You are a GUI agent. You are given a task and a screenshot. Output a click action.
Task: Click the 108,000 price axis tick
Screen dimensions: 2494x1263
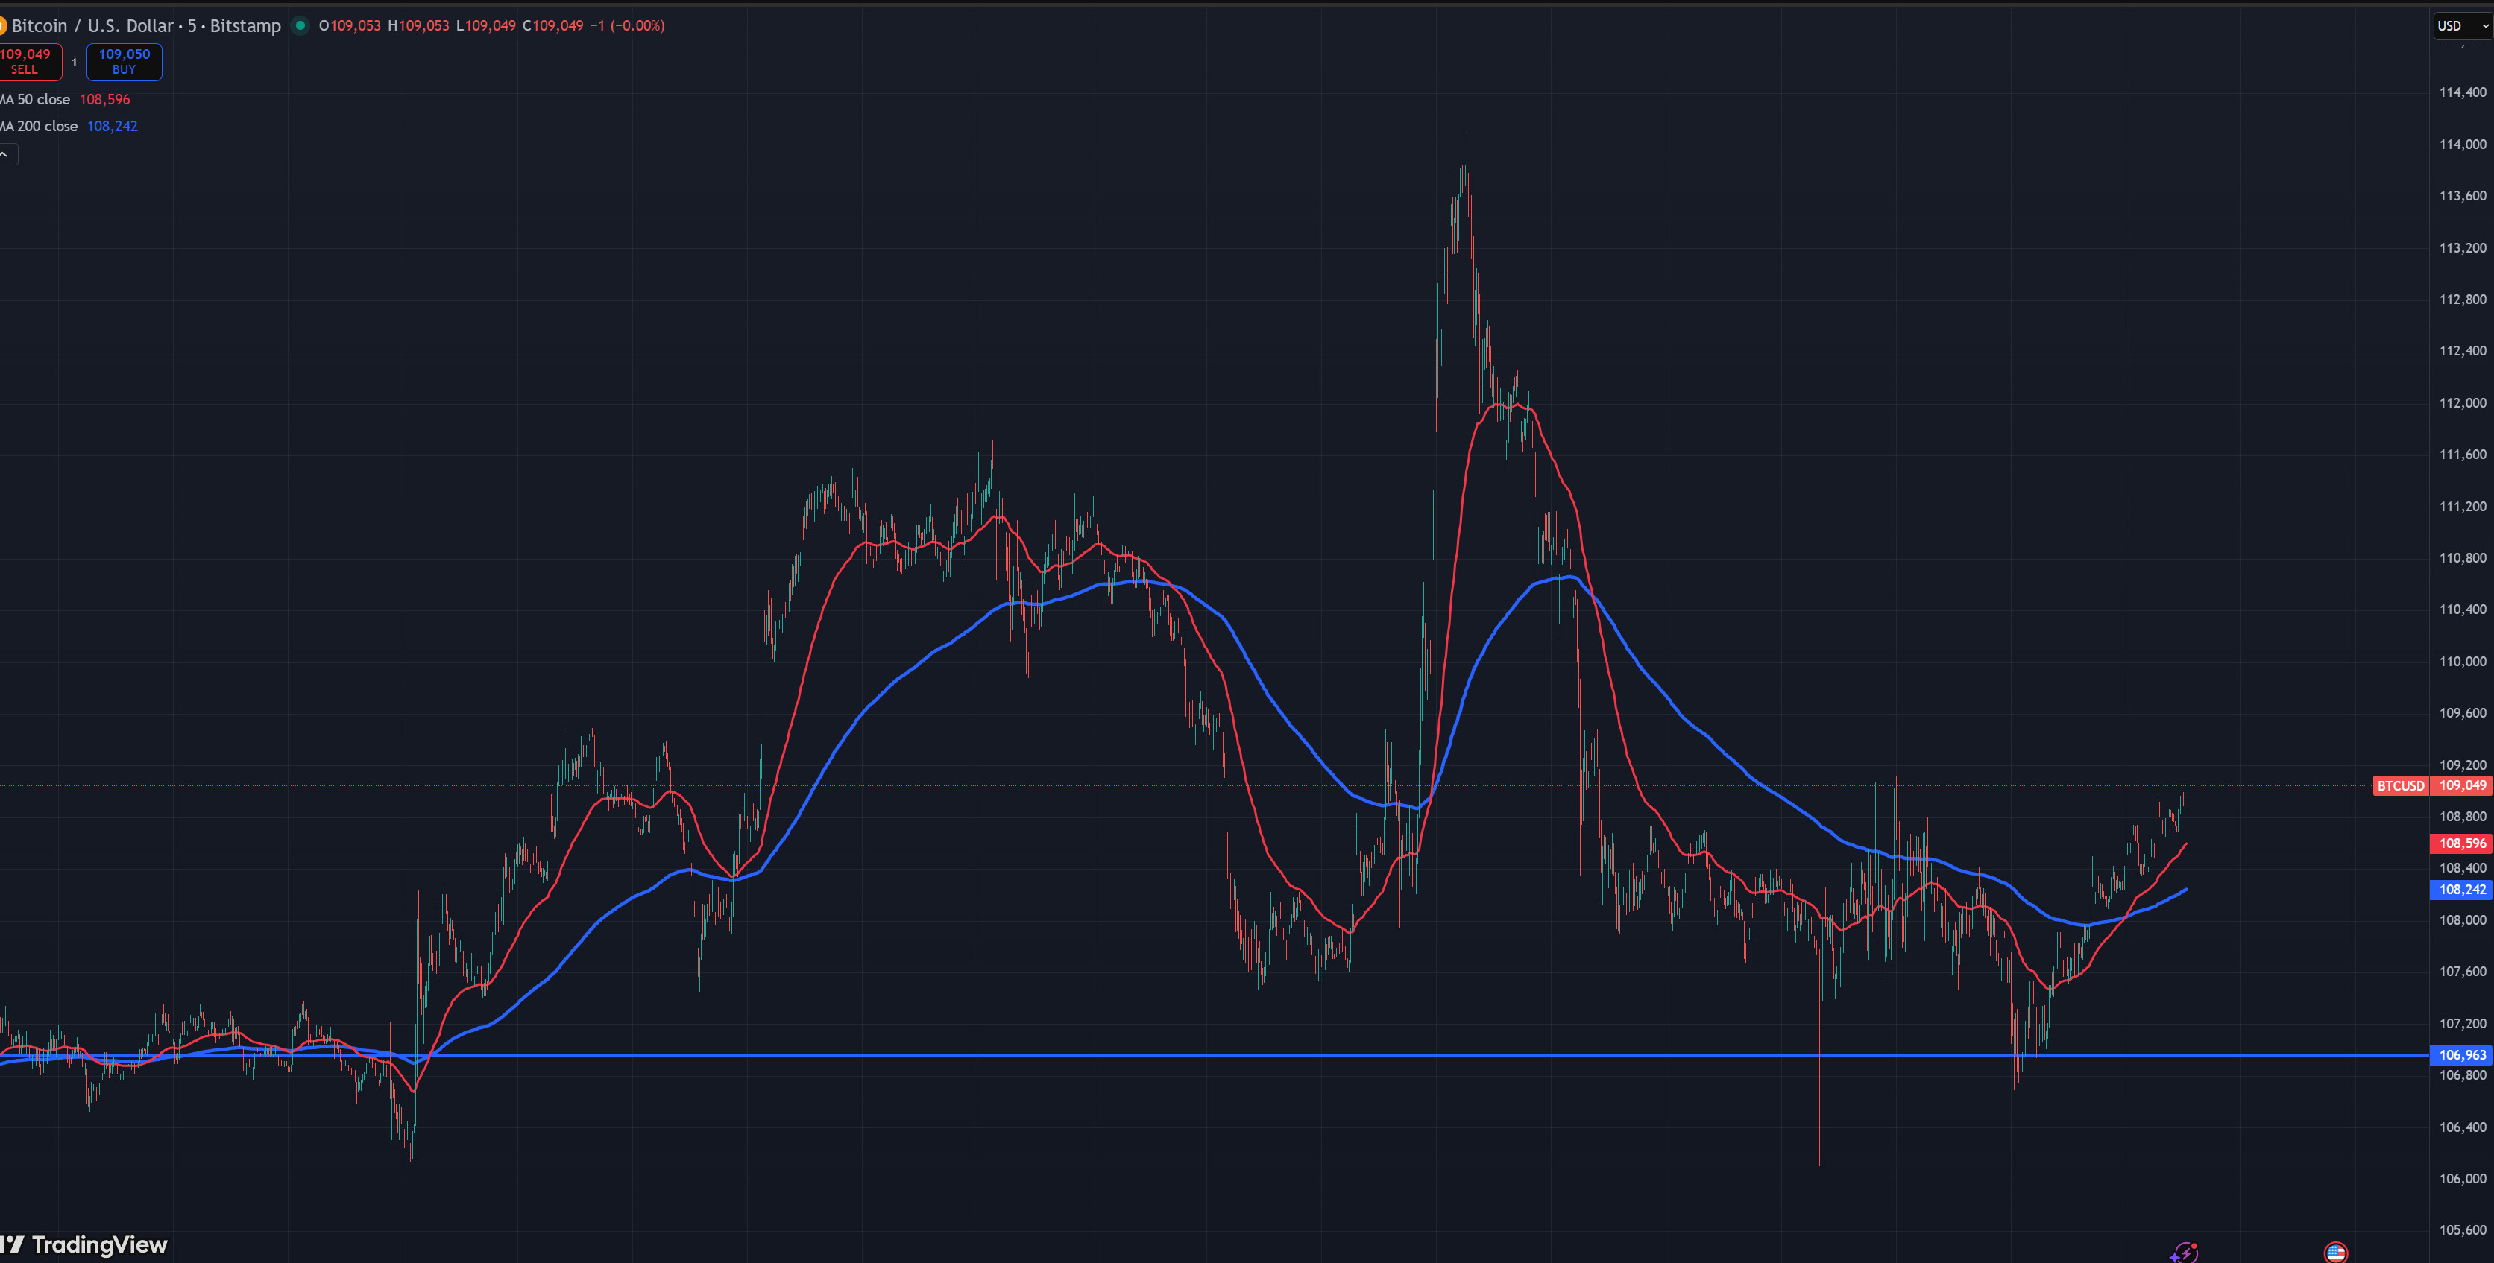[2462, 920]
